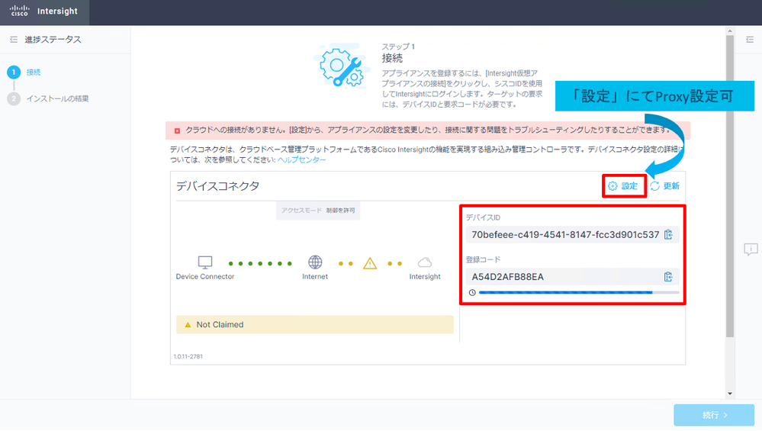Collapse the progress status sidebar icon

tap(14, 40)
